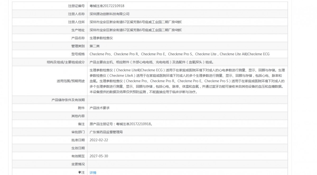The height and width of the screenshot is (175, 317).
Task: Click the ●注 marker label
Action: [x=81, y=172]
